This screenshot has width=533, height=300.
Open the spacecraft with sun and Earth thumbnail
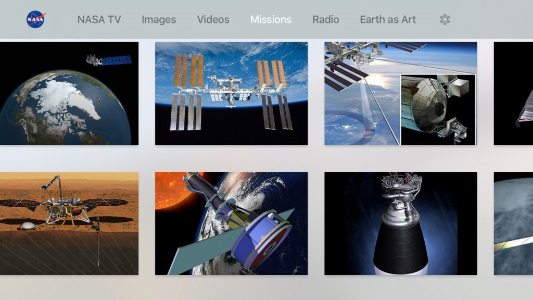coord(232,223)
